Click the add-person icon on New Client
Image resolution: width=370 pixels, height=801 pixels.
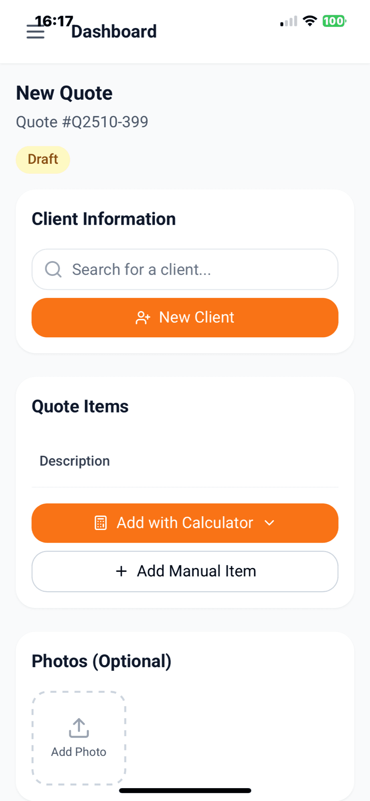tap(143, 318)
